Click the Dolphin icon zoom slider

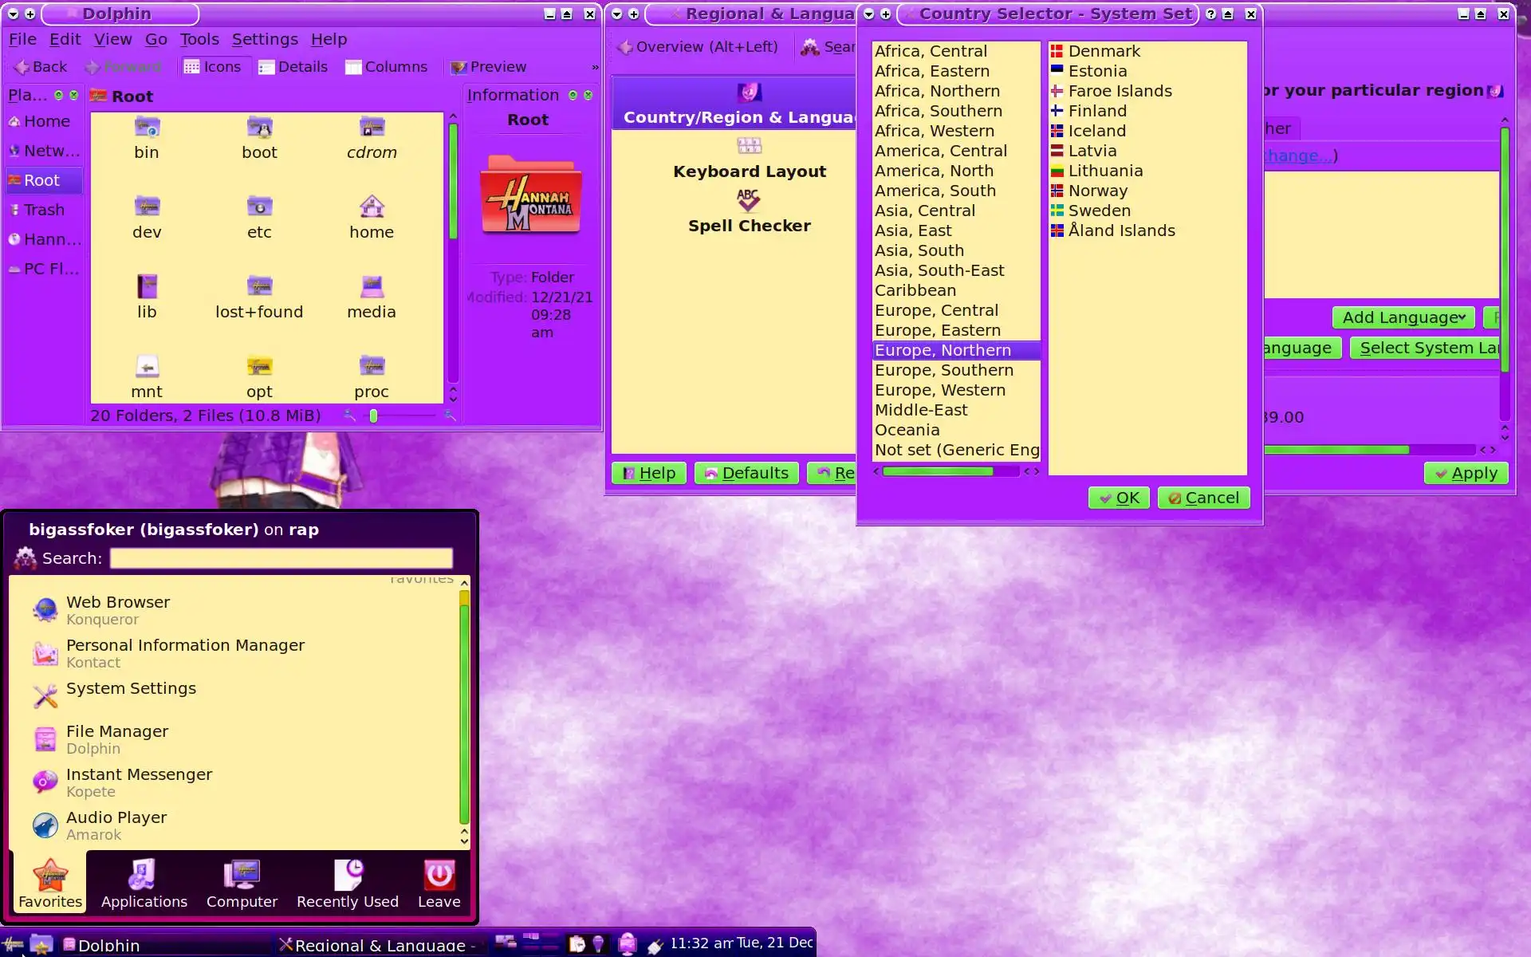373,415
